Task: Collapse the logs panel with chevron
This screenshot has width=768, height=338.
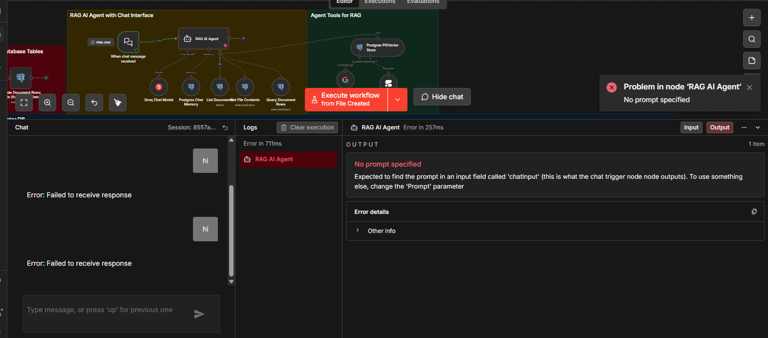Action: (x=758, y=127)
